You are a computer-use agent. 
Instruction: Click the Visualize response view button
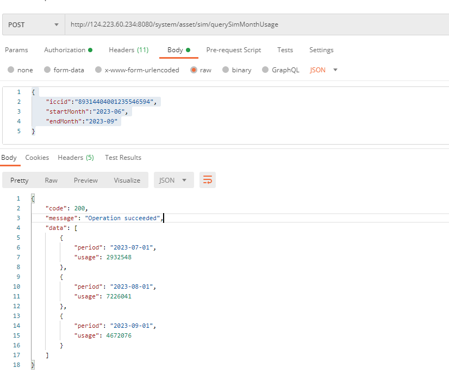(x=127, y=180)
